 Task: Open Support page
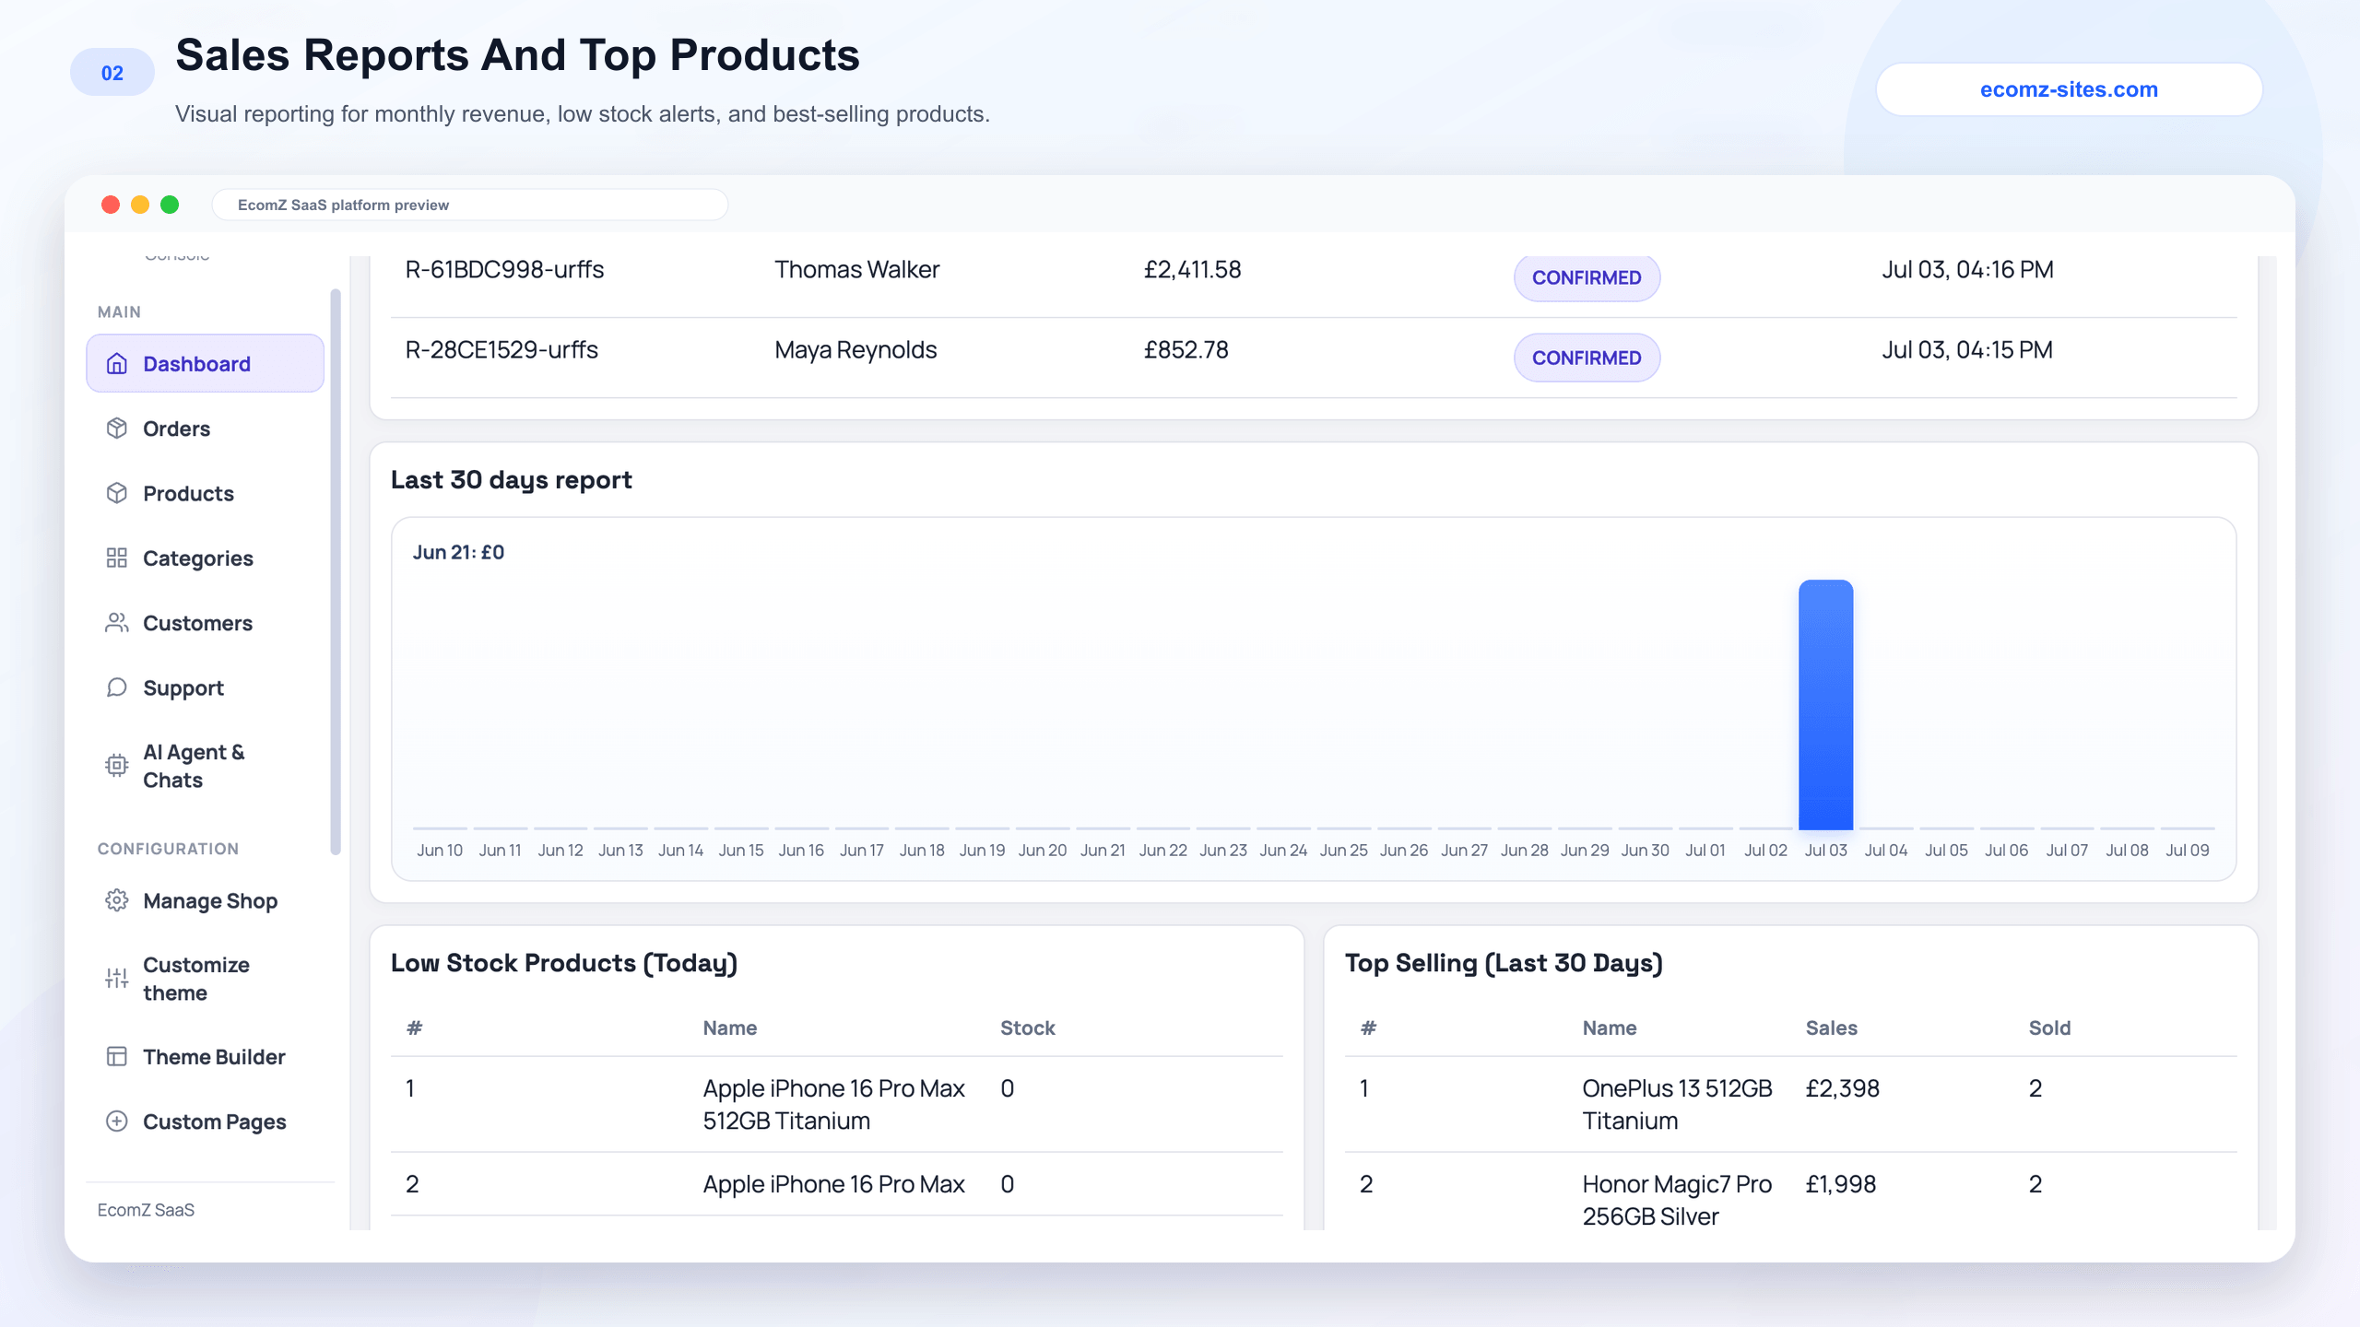pyautogui.click(x=205, y=687)
